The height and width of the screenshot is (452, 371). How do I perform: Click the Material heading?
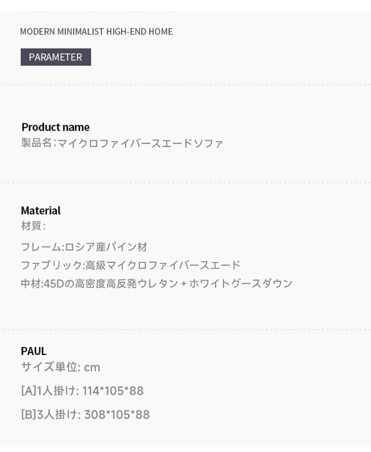click(41, 210)
